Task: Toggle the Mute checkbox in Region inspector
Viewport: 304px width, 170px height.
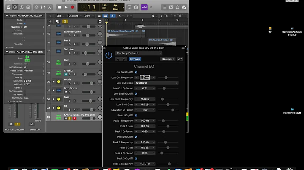Action: click(x=24, y=20)
